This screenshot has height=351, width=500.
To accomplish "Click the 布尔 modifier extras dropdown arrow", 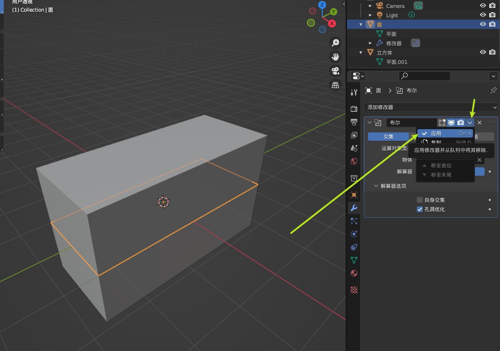I will pos(470,123).
